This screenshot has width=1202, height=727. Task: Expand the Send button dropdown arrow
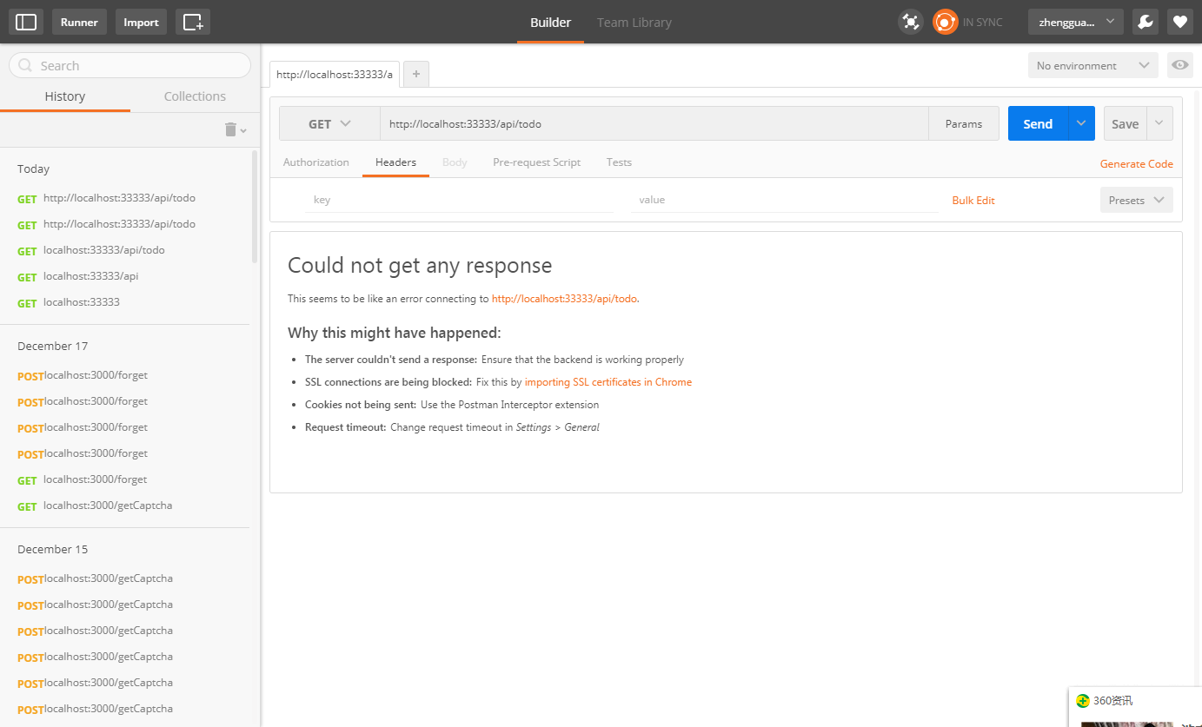click(x=1081, y=123)
